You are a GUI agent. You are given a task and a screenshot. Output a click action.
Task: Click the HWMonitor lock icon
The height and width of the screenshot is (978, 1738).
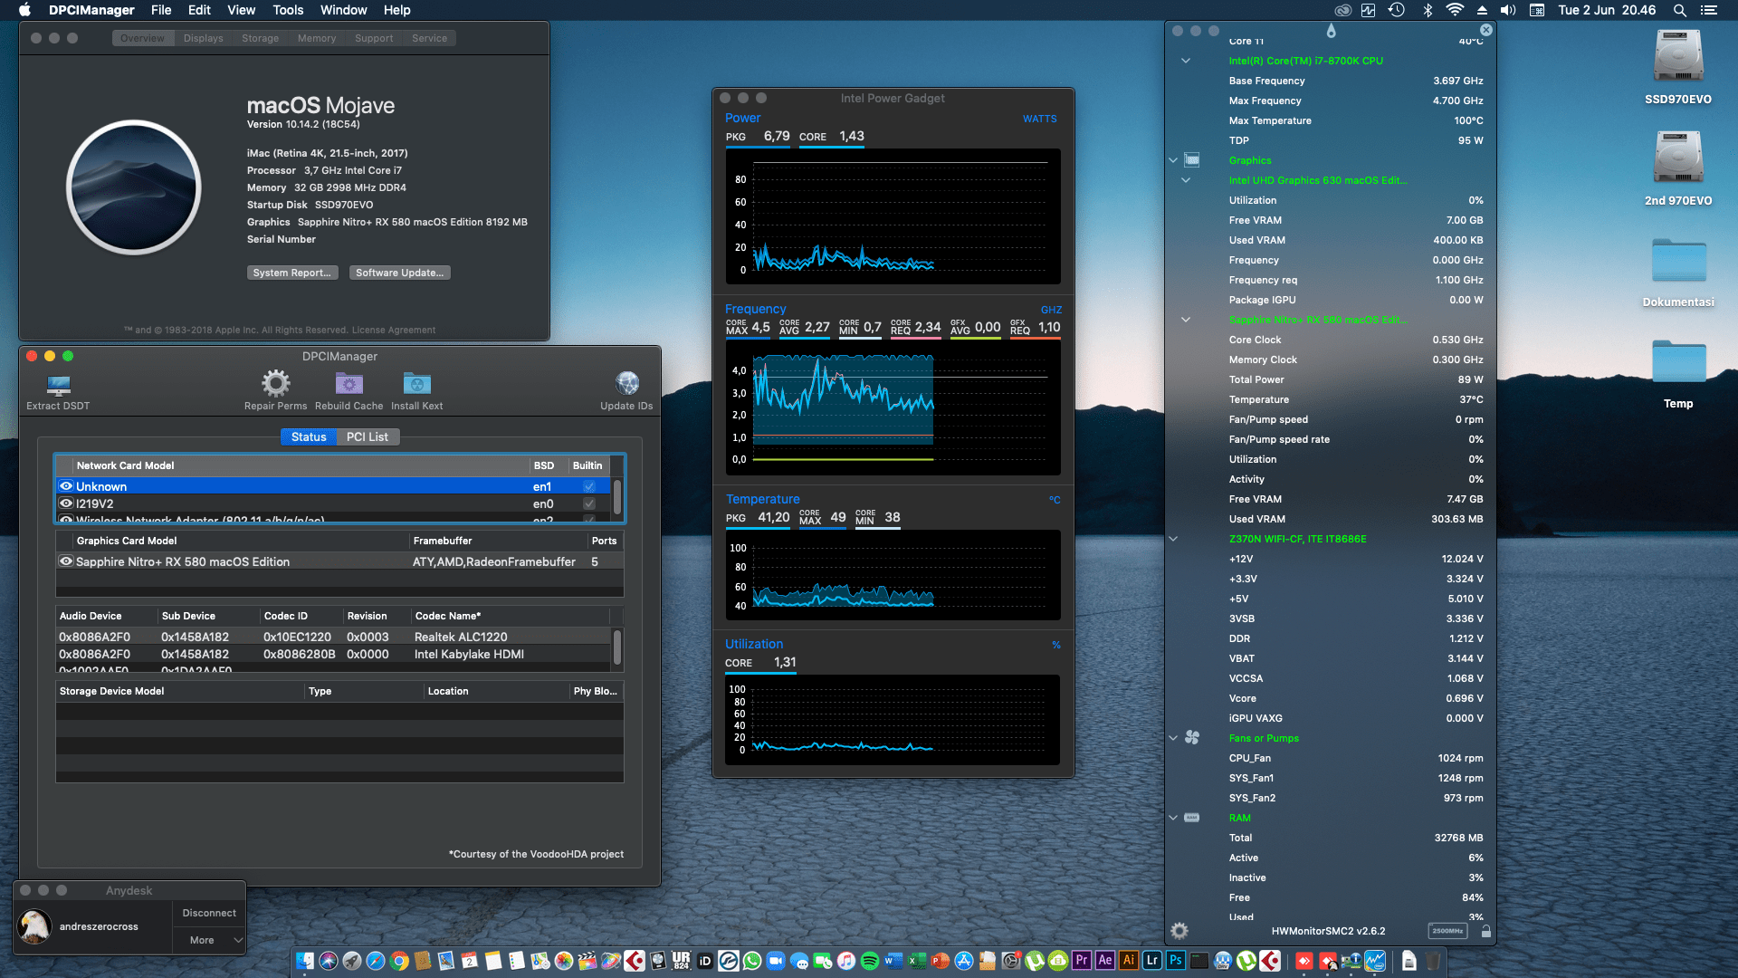click(x=1485, y=931)
